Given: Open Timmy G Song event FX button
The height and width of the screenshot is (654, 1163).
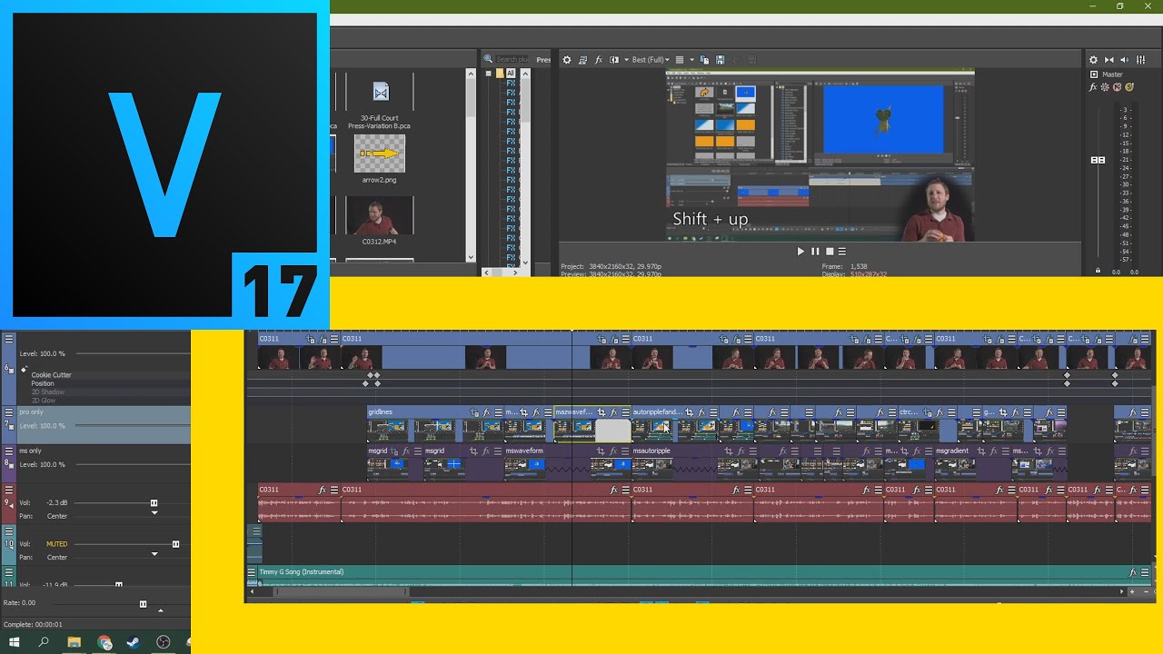Looking at the screenshot, I should click(1133, 572).
